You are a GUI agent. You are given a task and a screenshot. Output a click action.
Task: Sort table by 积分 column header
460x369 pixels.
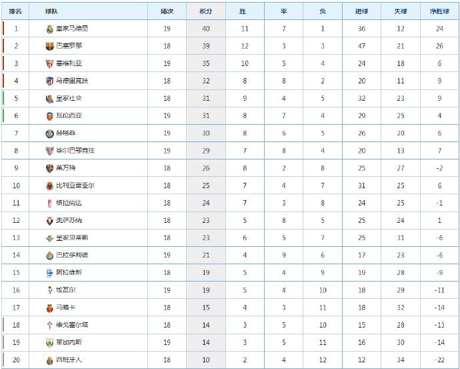pos(205,11)
